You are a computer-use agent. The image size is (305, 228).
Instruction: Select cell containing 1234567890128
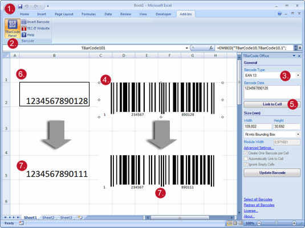55,94
